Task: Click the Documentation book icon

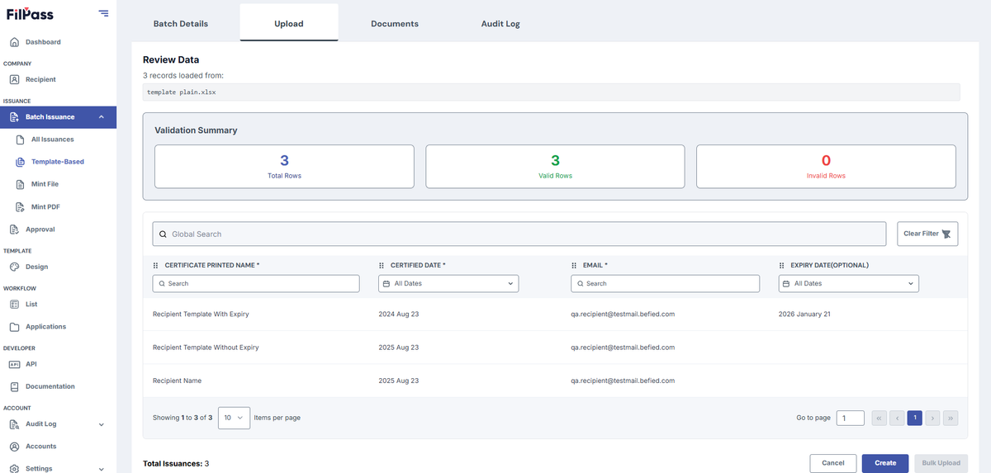Action: [14, 386]
